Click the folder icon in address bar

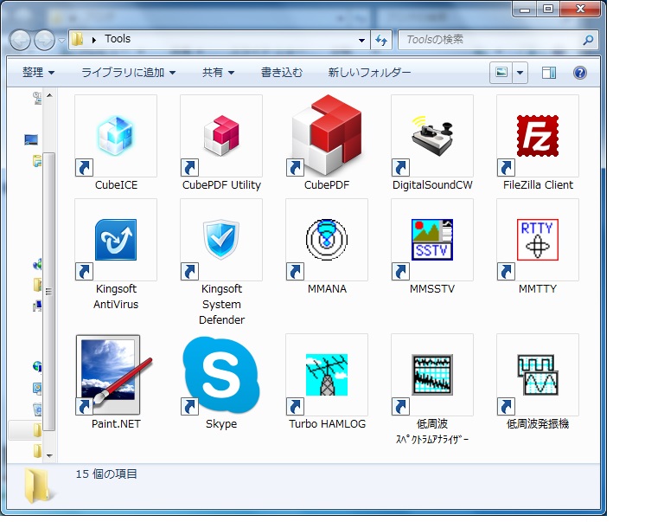click(x=78, y=40)
